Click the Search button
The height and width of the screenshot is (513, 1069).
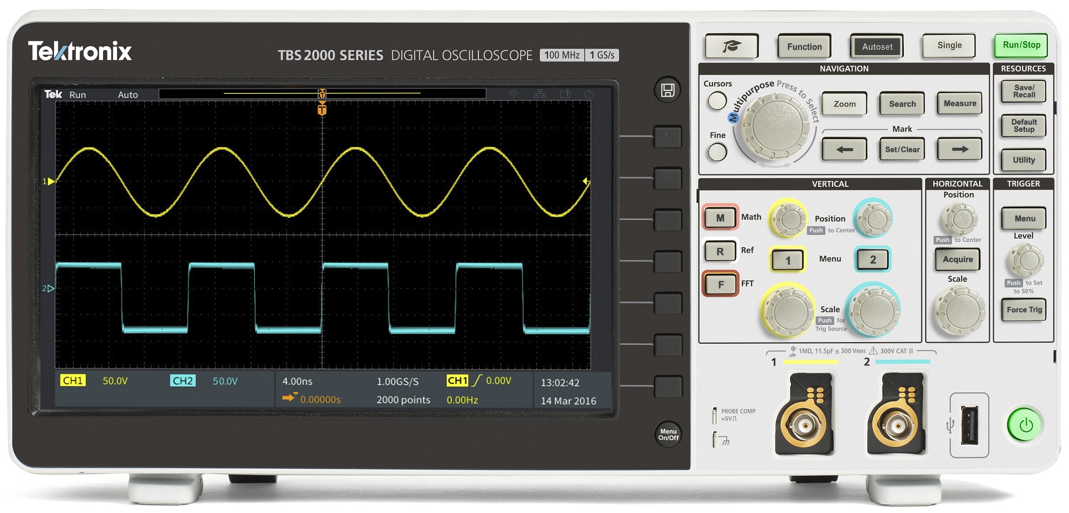click(902, 104)
